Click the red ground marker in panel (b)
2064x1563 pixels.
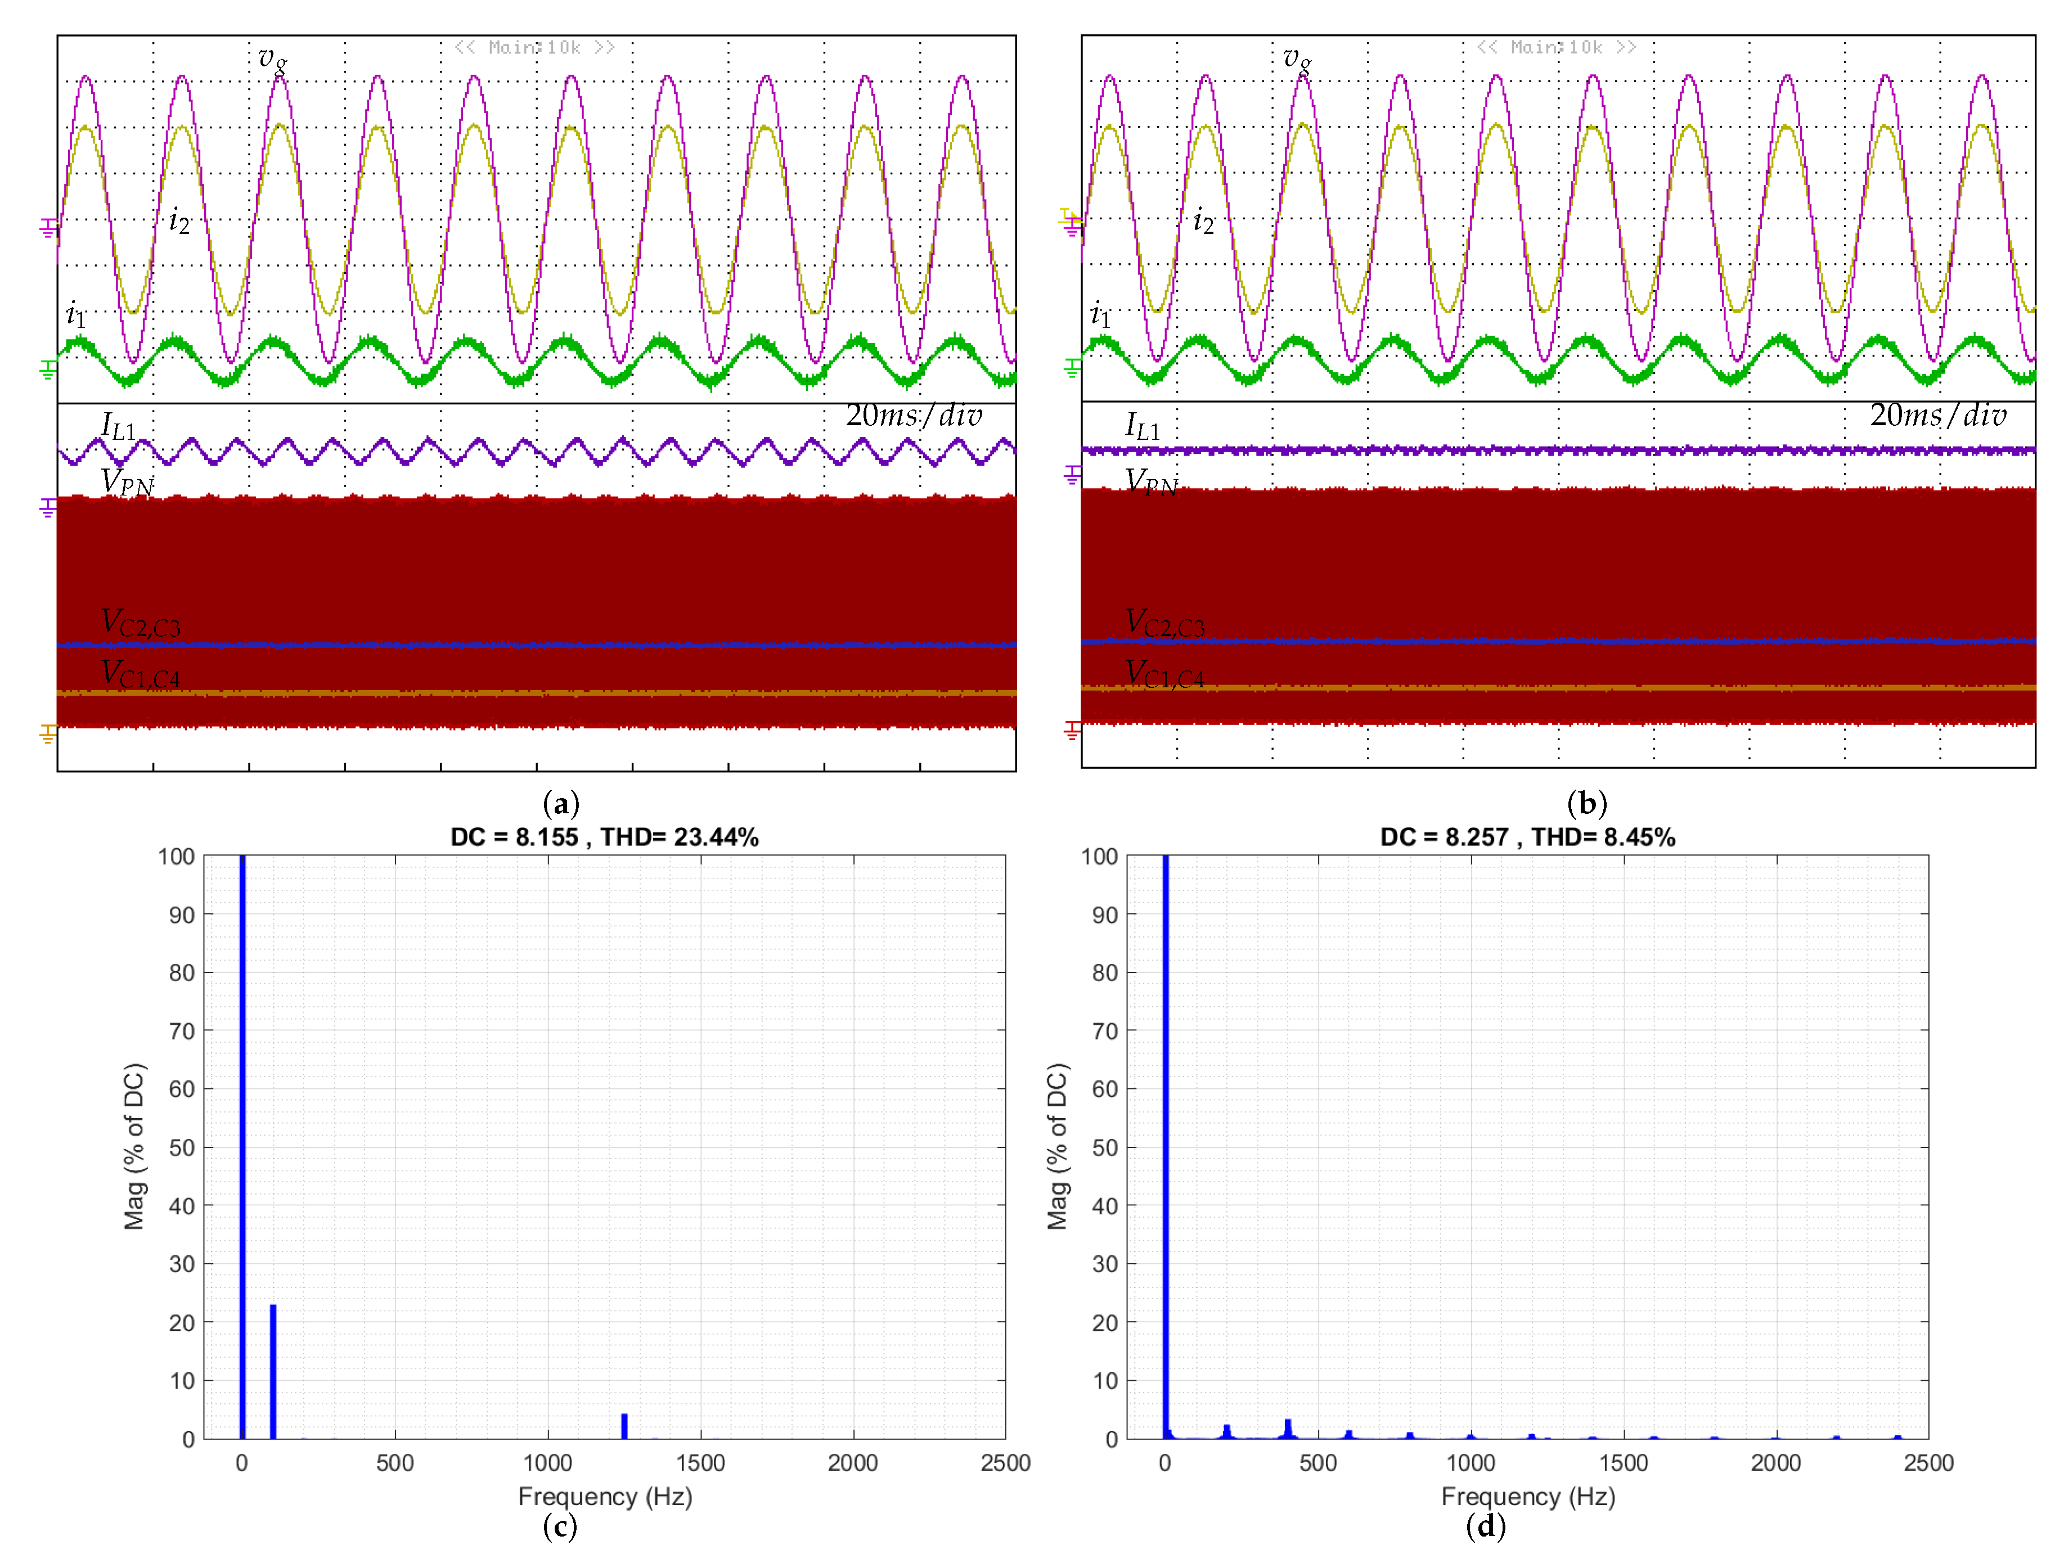(1072, 729)
